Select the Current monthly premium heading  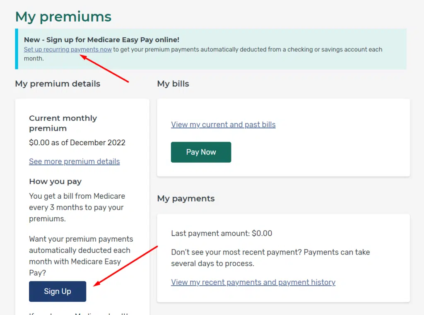[63, 123]
